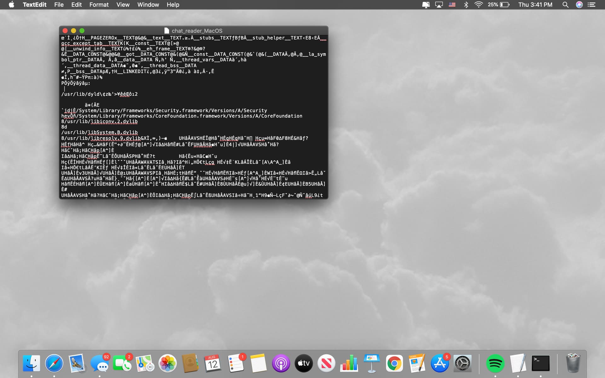Open FaceTime icon in dock
605x378 pixels.
[x=122, y=363]
